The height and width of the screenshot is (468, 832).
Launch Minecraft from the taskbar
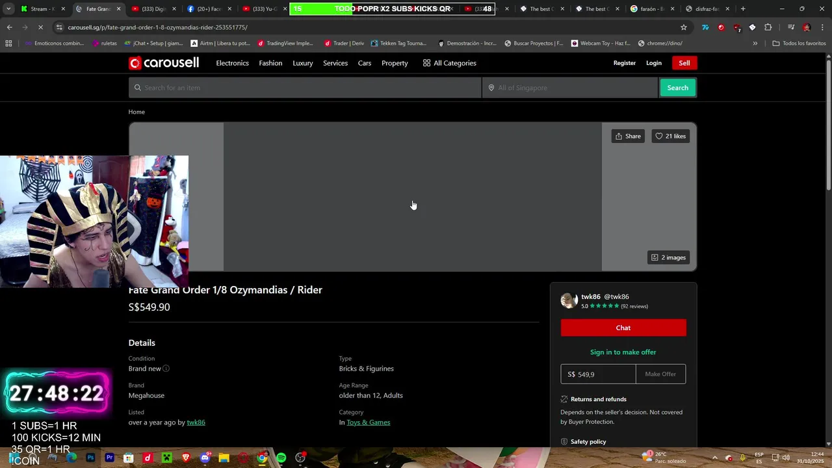pos(166,458)
